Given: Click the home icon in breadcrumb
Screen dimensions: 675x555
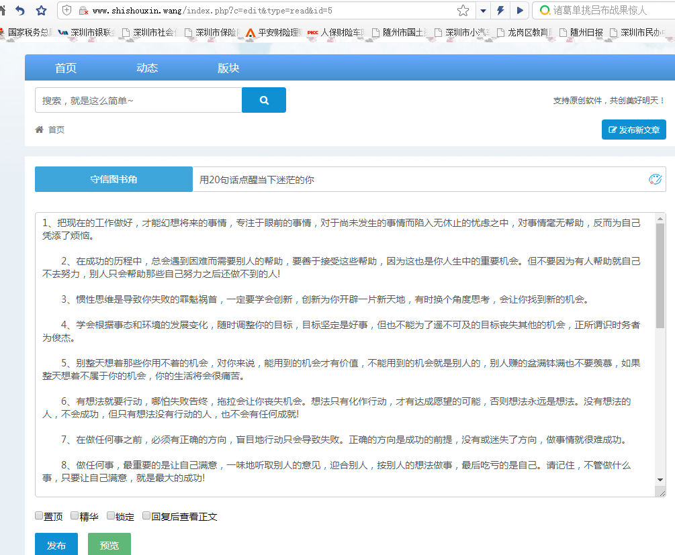Looking at the screenshot, I should 39,130.
